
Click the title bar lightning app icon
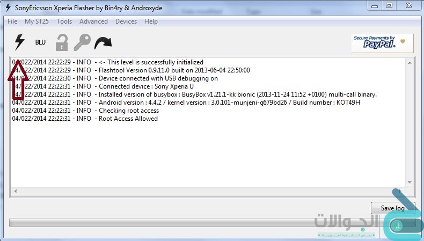(9, 8)
